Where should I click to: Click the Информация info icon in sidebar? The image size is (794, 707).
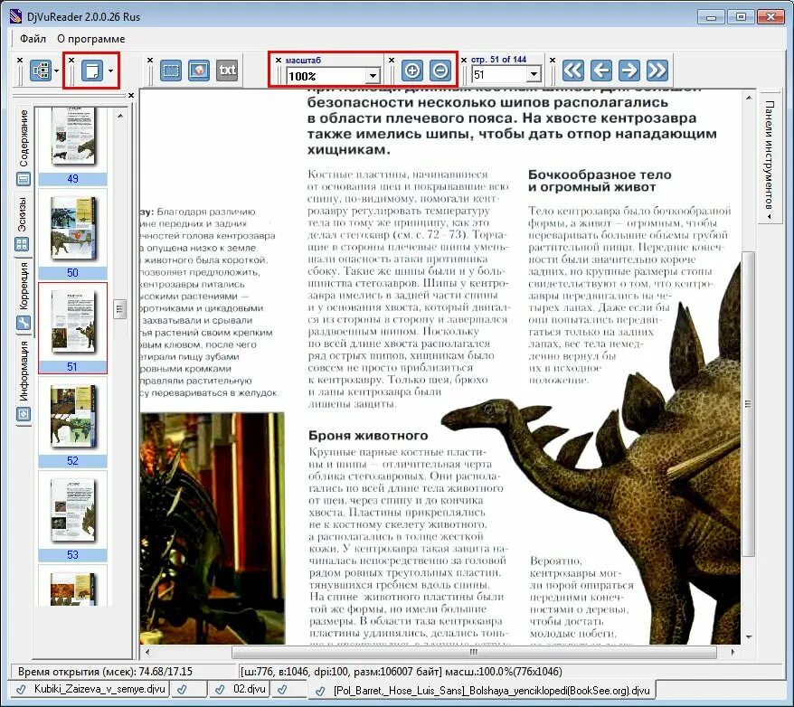click(x=24, y=414)
